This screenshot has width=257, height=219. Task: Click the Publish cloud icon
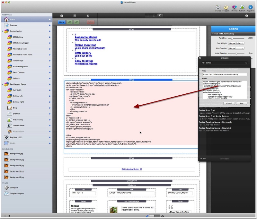242,7
